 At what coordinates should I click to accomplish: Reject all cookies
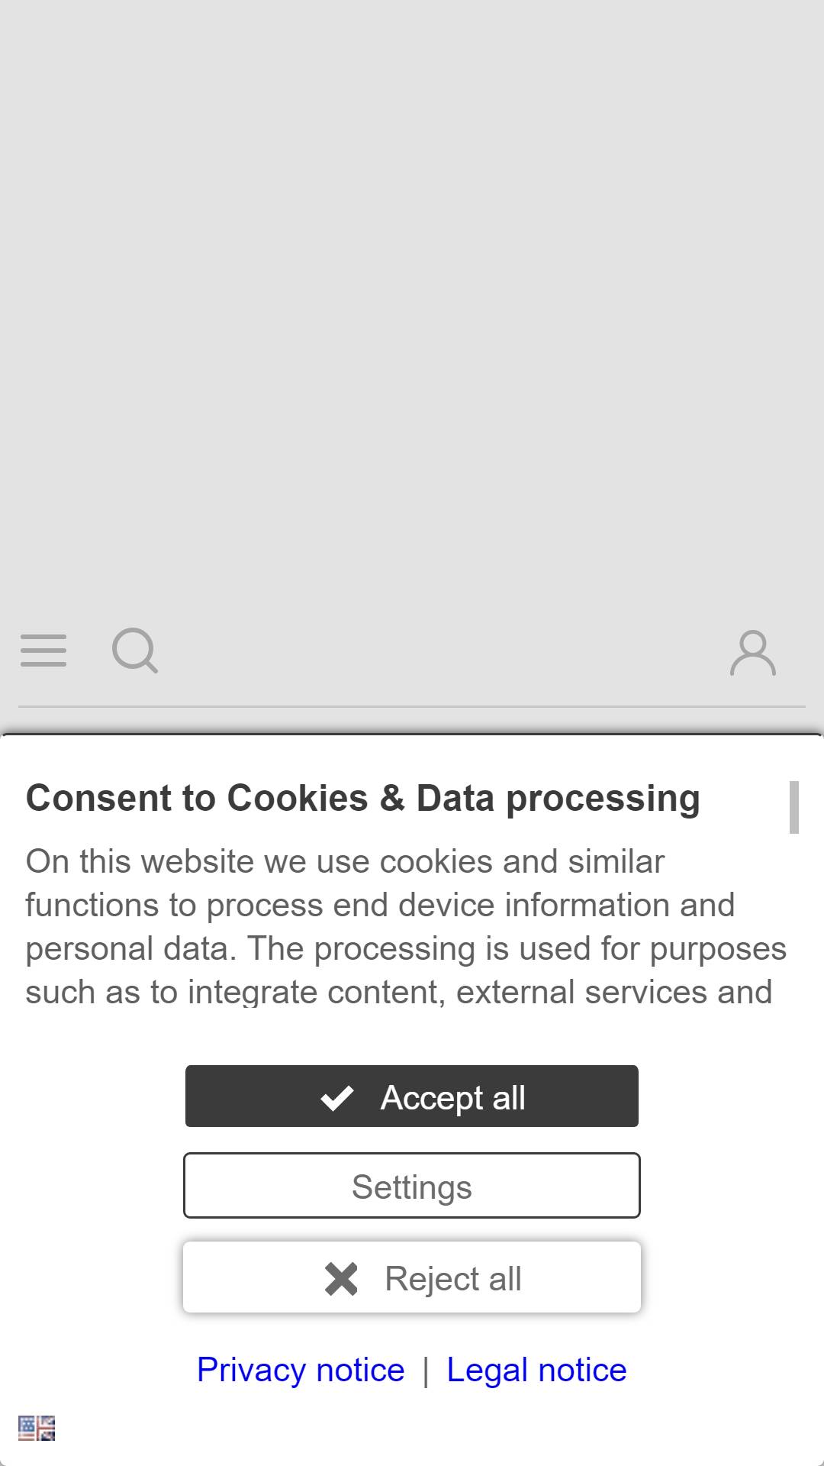pyautogui.click(x=412, y=1277)
